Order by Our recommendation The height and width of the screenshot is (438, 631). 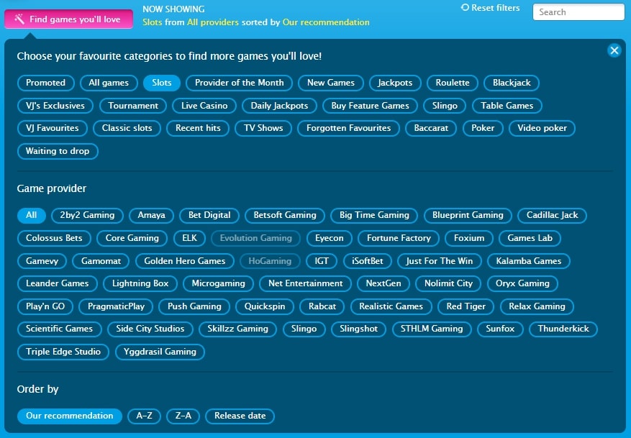[x=70, y=416]
